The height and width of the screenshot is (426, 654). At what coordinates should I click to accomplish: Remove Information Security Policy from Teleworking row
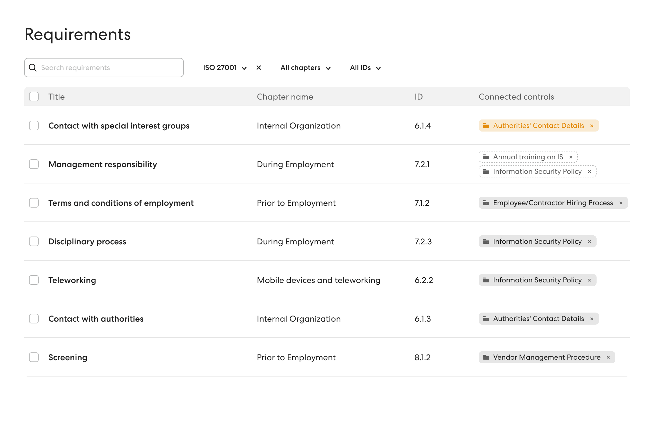click(x=589, y=280)
